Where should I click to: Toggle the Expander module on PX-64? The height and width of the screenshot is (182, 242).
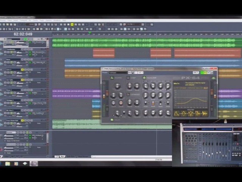[x=128, y=94]
